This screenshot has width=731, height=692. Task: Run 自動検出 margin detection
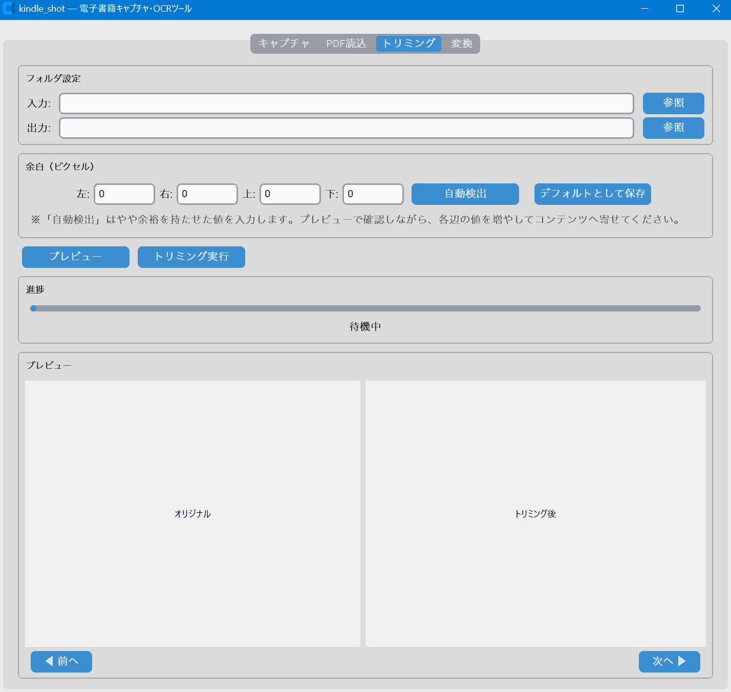[465, 194]
